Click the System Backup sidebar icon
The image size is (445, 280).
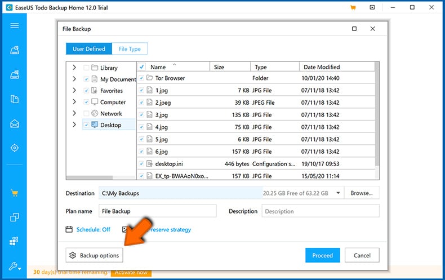15,74
